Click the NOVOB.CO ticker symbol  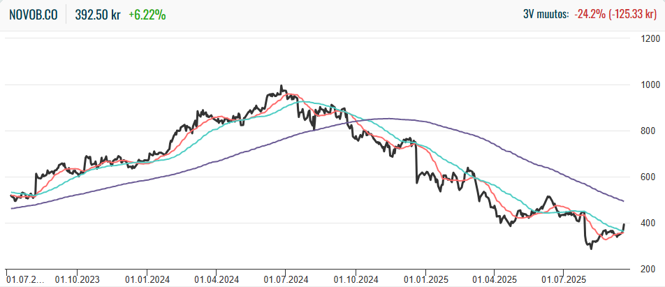34,15
